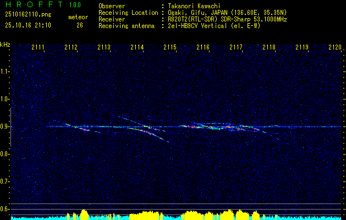Image resolution: width=346 pixels, height=220 pixels.
Task: Click time axis label 2116
Action: (203, 47)
